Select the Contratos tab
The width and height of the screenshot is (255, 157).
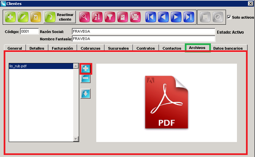[146, 48]
